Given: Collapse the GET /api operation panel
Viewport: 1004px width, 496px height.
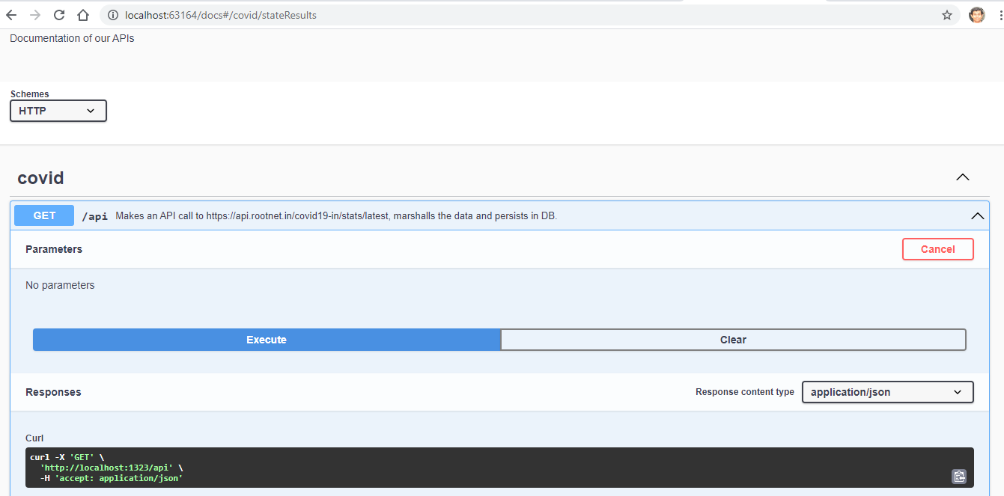Looking at the screenshot, I should click(x=977, y=215).
